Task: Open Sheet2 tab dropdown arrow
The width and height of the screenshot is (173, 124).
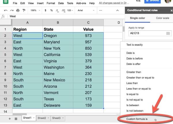Action: click(48, 118)
